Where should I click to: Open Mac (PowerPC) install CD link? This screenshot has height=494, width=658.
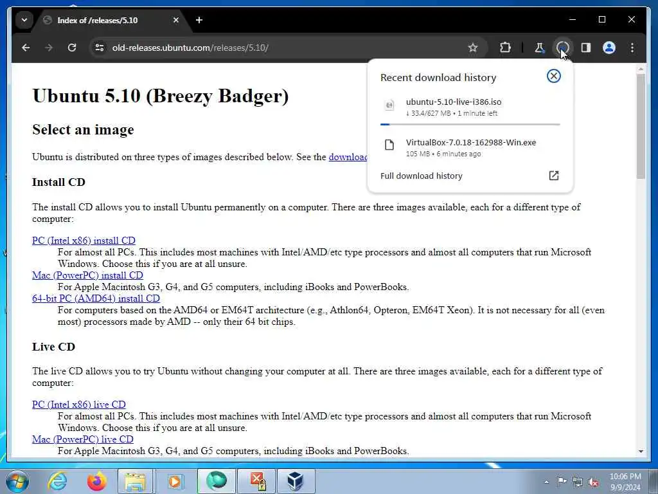pos(87,275)
